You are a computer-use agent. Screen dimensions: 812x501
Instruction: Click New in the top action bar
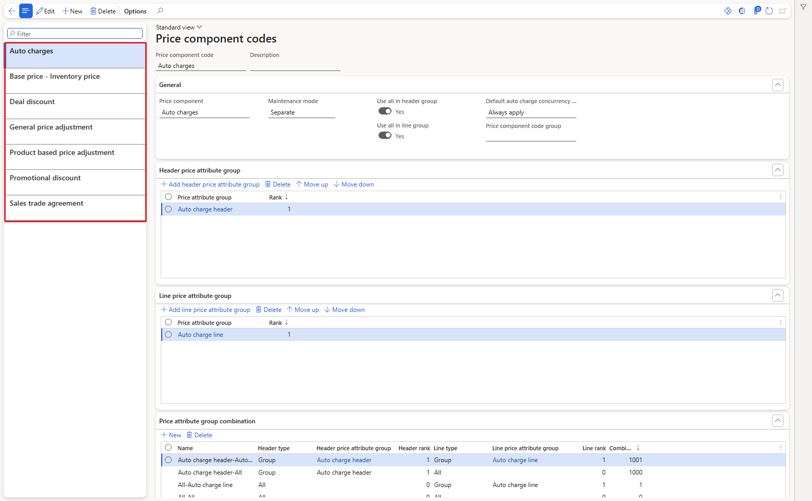tap(72, 11)
